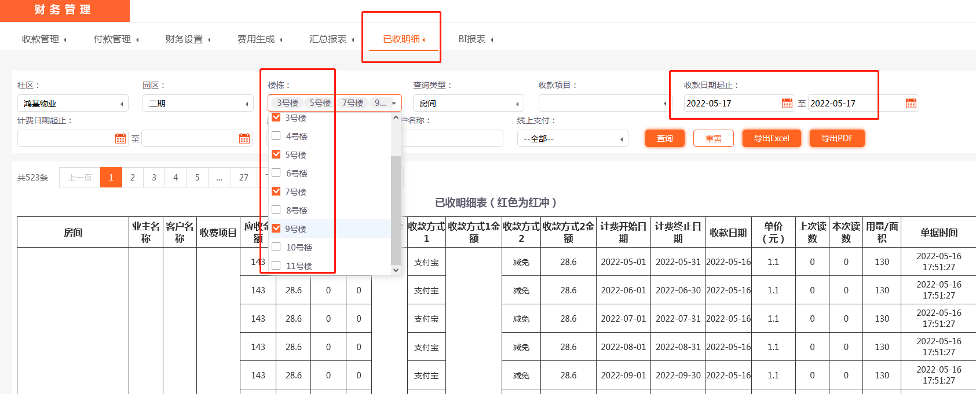Open calendar for 计费日期 start date
Screen dimensions: 976x394
[120, 139]
